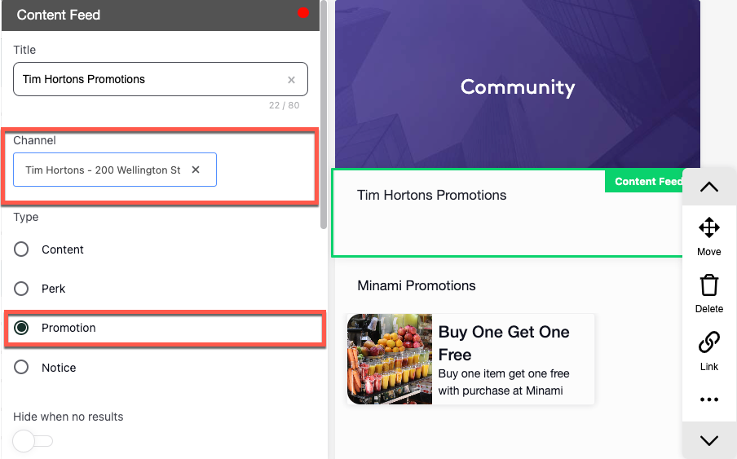The height and width of the screenshot is (459, 737).
Task: Click the 22 / 80 character counter
Action: click(x=284, y=105)
